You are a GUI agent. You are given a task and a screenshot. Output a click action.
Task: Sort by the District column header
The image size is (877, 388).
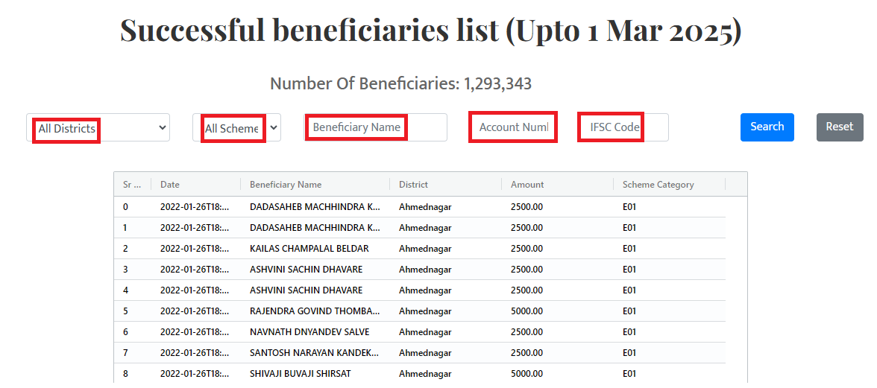446,184
